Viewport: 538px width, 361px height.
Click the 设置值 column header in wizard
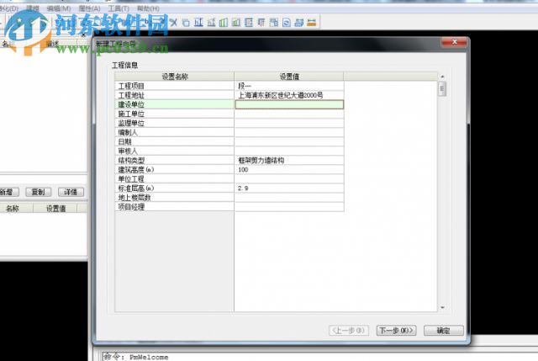pos(289,77)
